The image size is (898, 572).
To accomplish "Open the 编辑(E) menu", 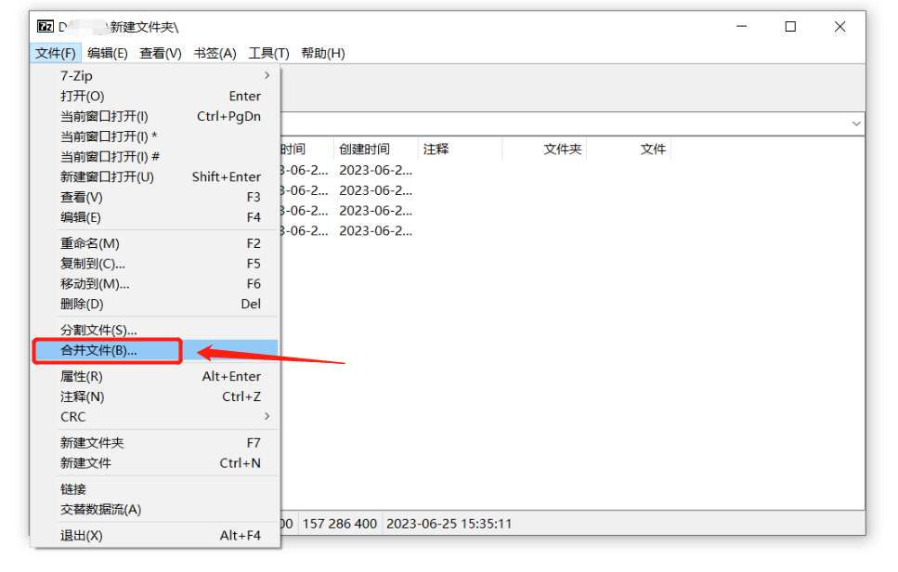I will 107,53.
